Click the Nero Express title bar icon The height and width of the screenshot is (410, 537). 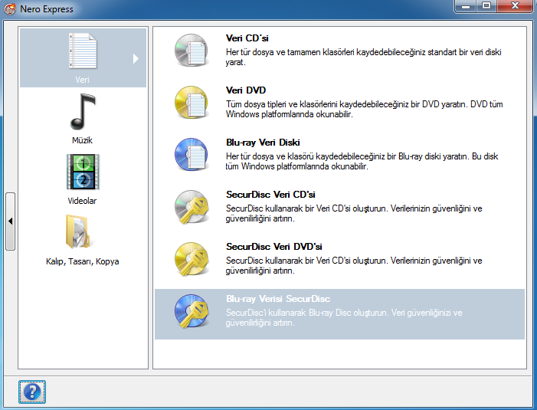10,8
